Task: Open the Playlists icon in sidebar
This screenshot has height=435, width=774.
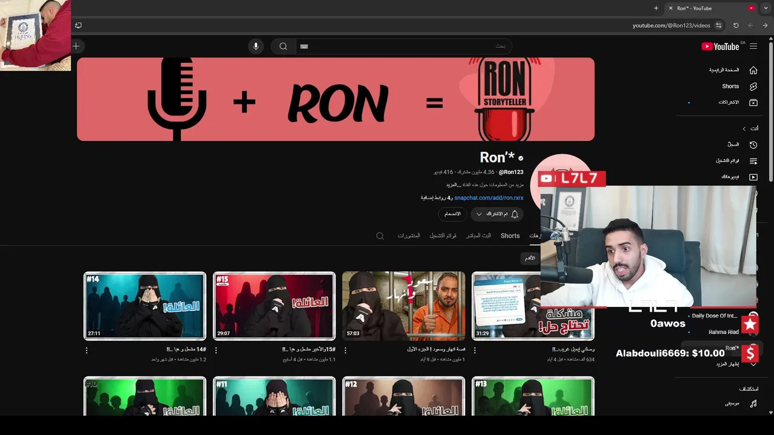Action: click(x=753, y=161)
